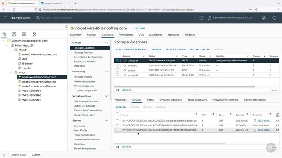Click the global refresh icon in header
The height and width of the screenshot is (158, 282).
[201, 18]
